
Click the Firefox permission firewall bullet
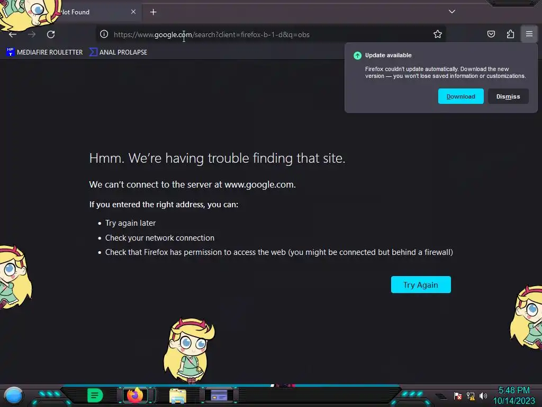[x=279, y=252]
